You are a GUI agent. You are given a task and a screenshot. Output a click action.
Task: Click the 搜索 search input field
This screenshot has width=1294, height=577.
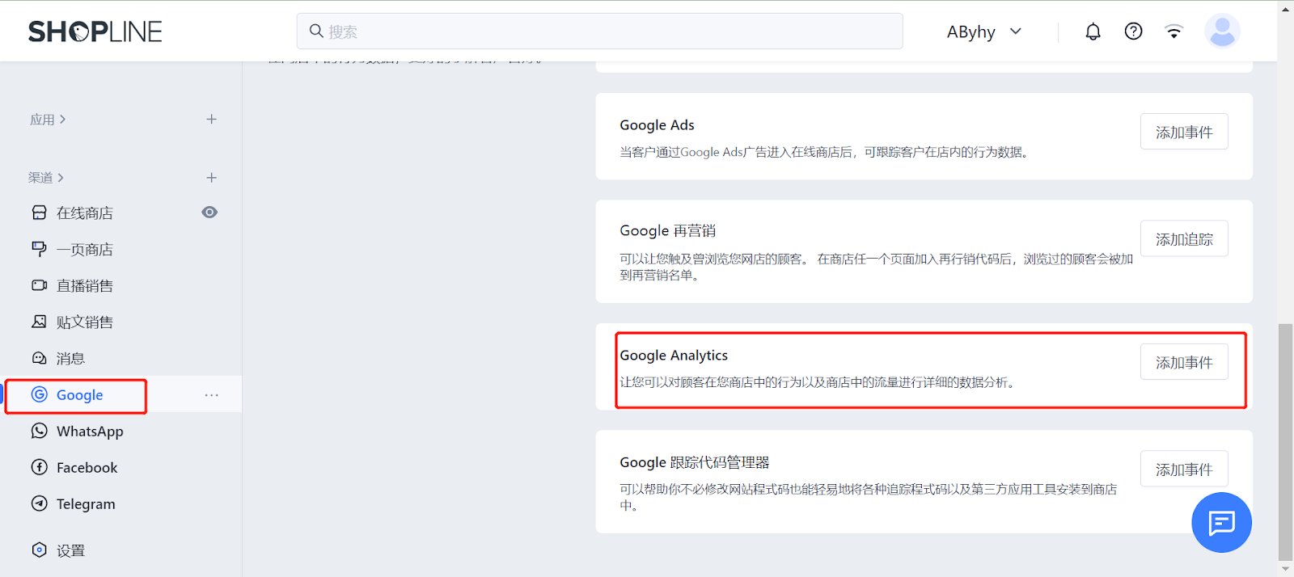pos(599,32)
